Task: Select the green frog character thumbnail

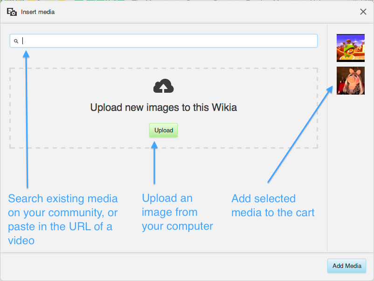Action: click(350, 48)
